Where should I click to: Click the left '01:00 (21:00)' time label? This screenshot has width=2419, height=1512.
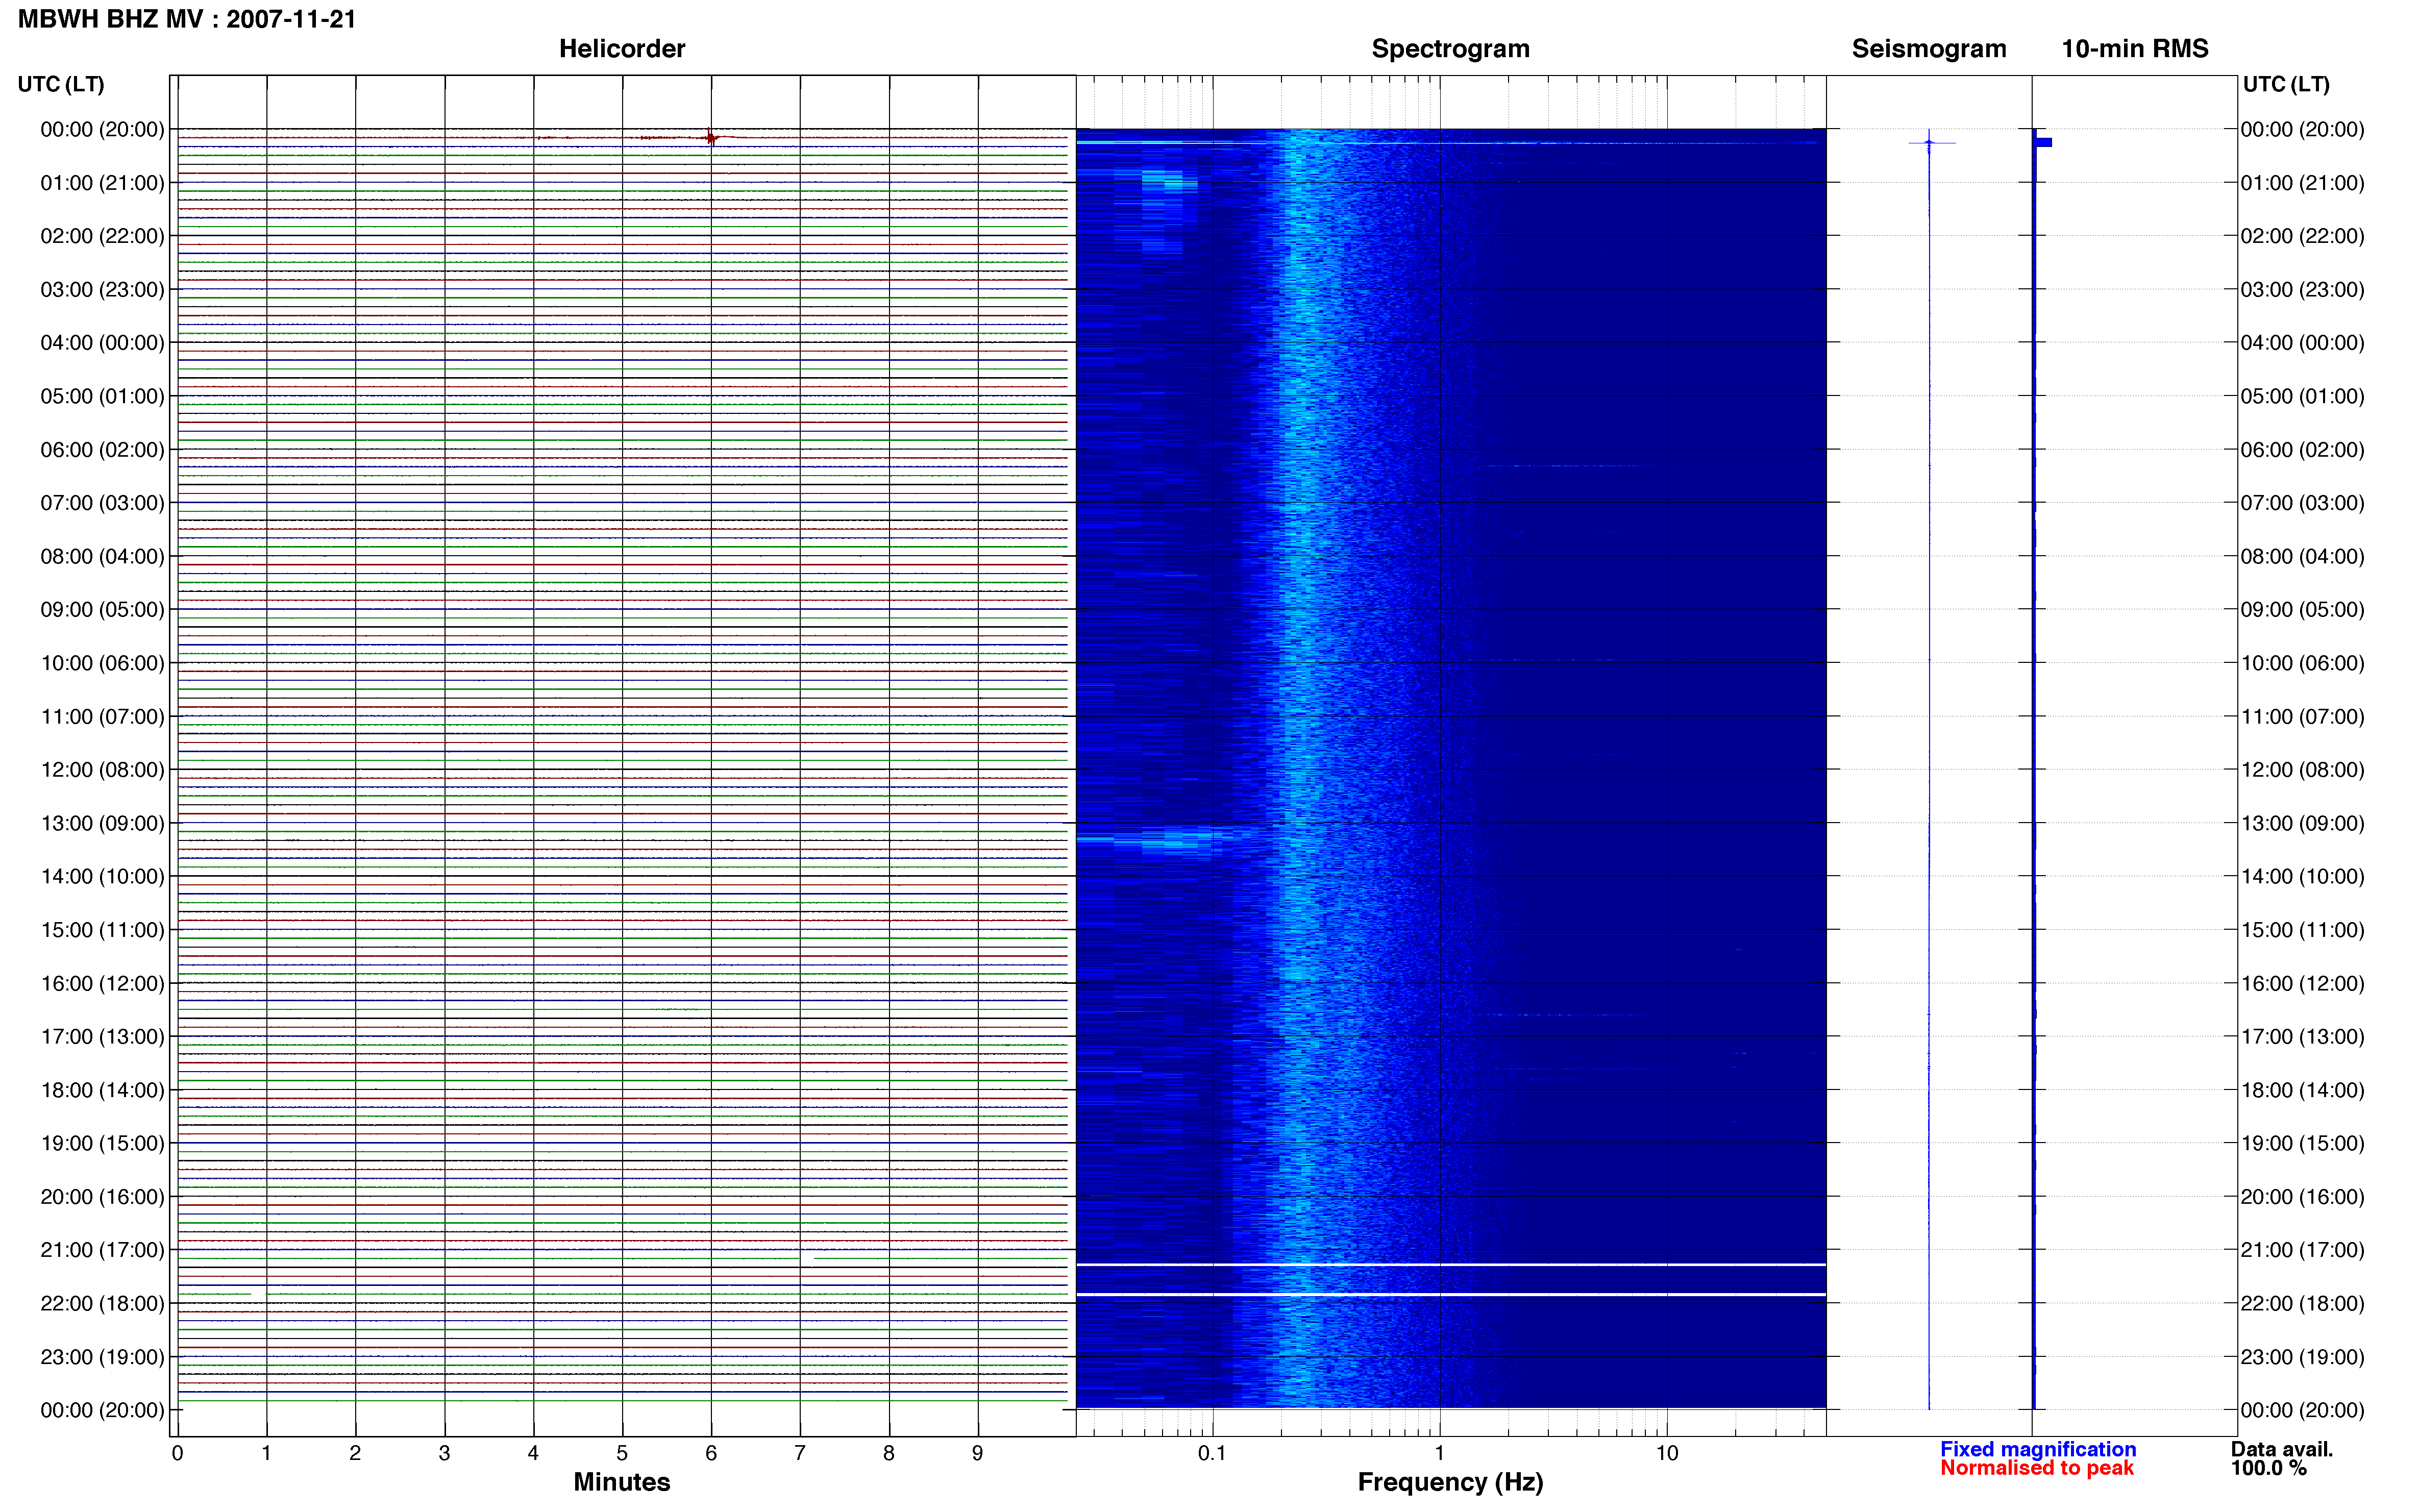click(x=102, y=183)
